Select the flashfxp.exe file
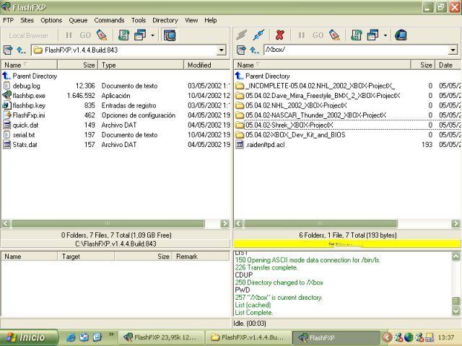Screen dimensions: 462x346 pyautogui.click(x=29, y=95)
